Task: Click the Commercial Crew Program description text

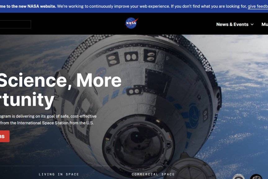Action: (x=48, y=119)
